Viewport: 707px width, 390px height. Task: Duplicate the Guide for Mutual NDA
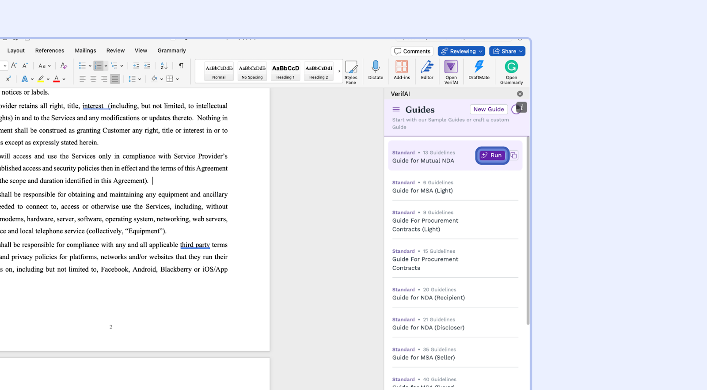[x=513, y=155]
